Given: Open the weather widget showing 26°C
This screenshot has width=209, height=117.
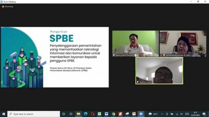Looking at the screenshot, I should click(x=153, y=114).
